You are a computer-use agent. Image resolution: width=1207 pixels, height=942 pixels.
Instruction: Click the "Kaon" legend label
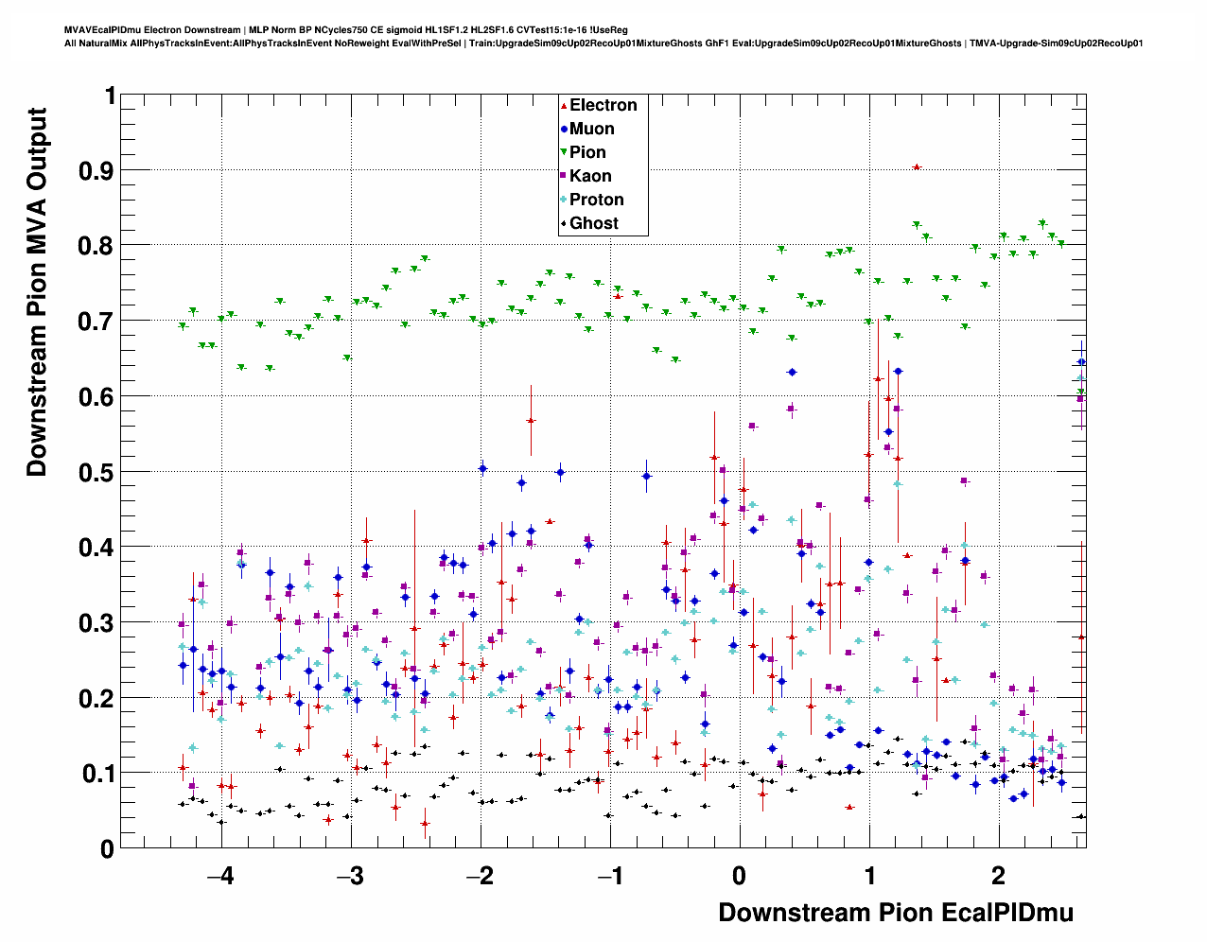[590, 176]
